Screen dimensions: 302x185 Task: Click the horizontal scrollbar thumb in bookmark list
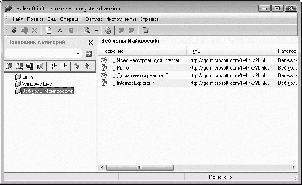pyautogui.click(x=139, y=167)
